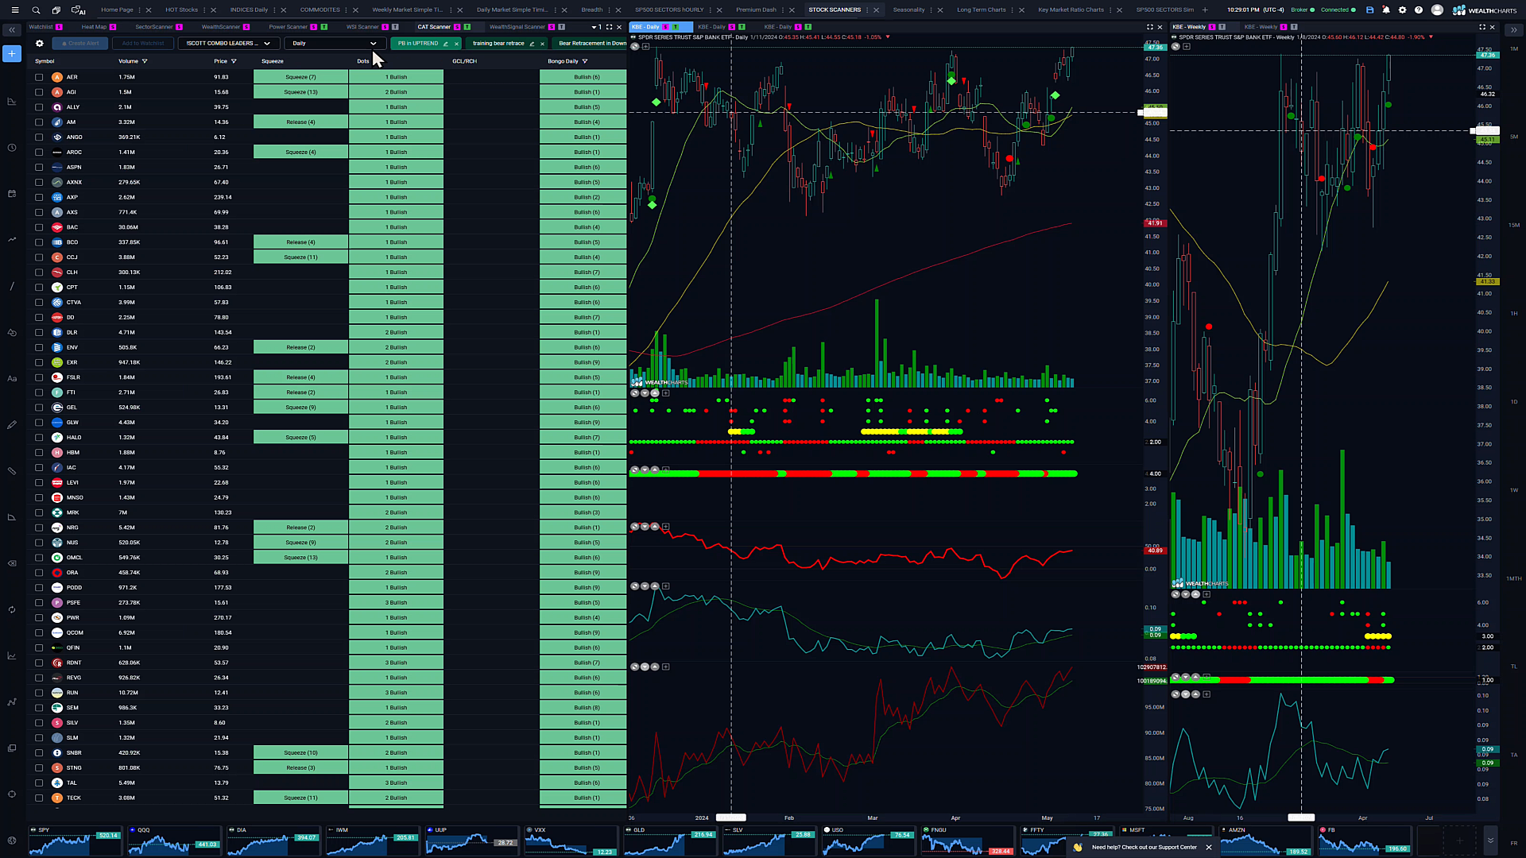This screenshot has width=1526, height=858.
Task: Save the workspace using blue disk icon
Action: [x=1369, y=10]
